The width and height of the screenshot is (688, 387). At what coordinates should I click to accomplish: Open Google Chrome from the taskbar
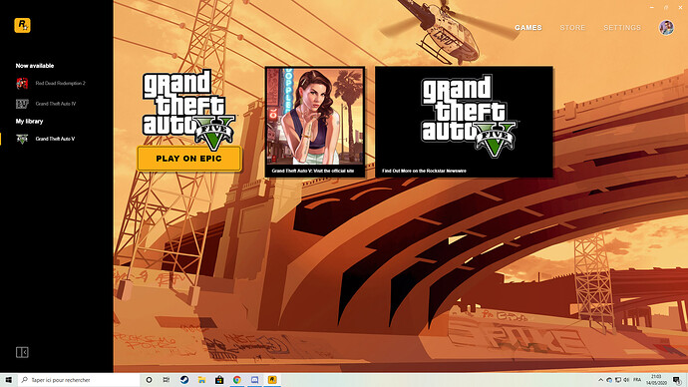[237, 380]
